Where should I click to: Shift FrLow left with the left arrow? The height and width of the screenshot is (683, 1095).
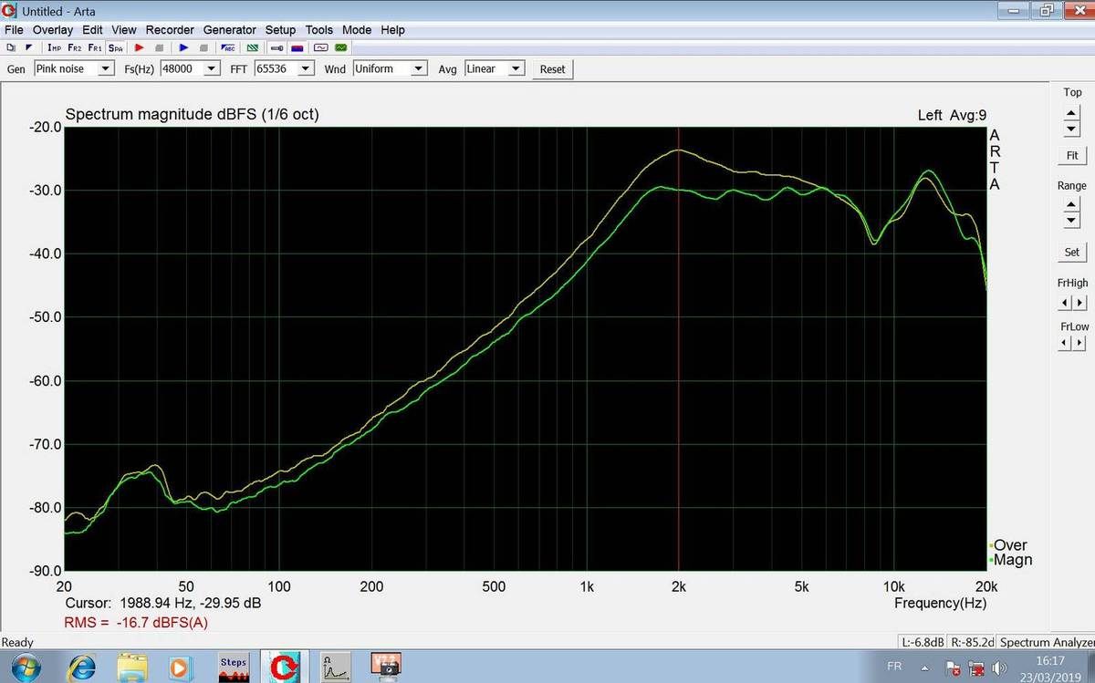click(1065, 343)
